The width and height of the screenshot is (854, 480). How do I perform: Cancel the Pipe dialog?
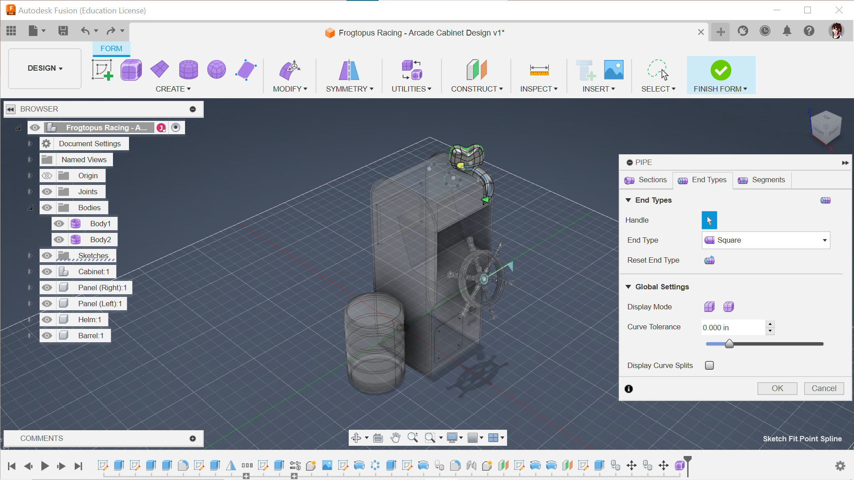pyautogui.click(x=824, y=388)
